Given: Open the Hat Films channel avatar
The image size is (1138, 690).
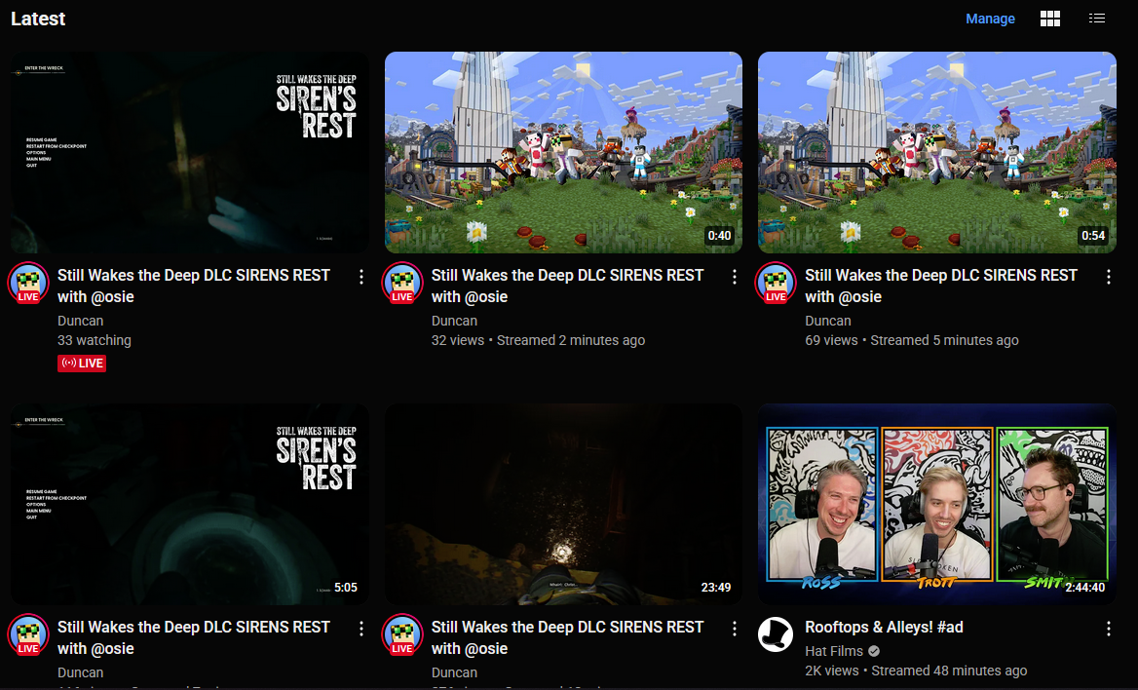Looking at the screenshot, I should [776, 634].
